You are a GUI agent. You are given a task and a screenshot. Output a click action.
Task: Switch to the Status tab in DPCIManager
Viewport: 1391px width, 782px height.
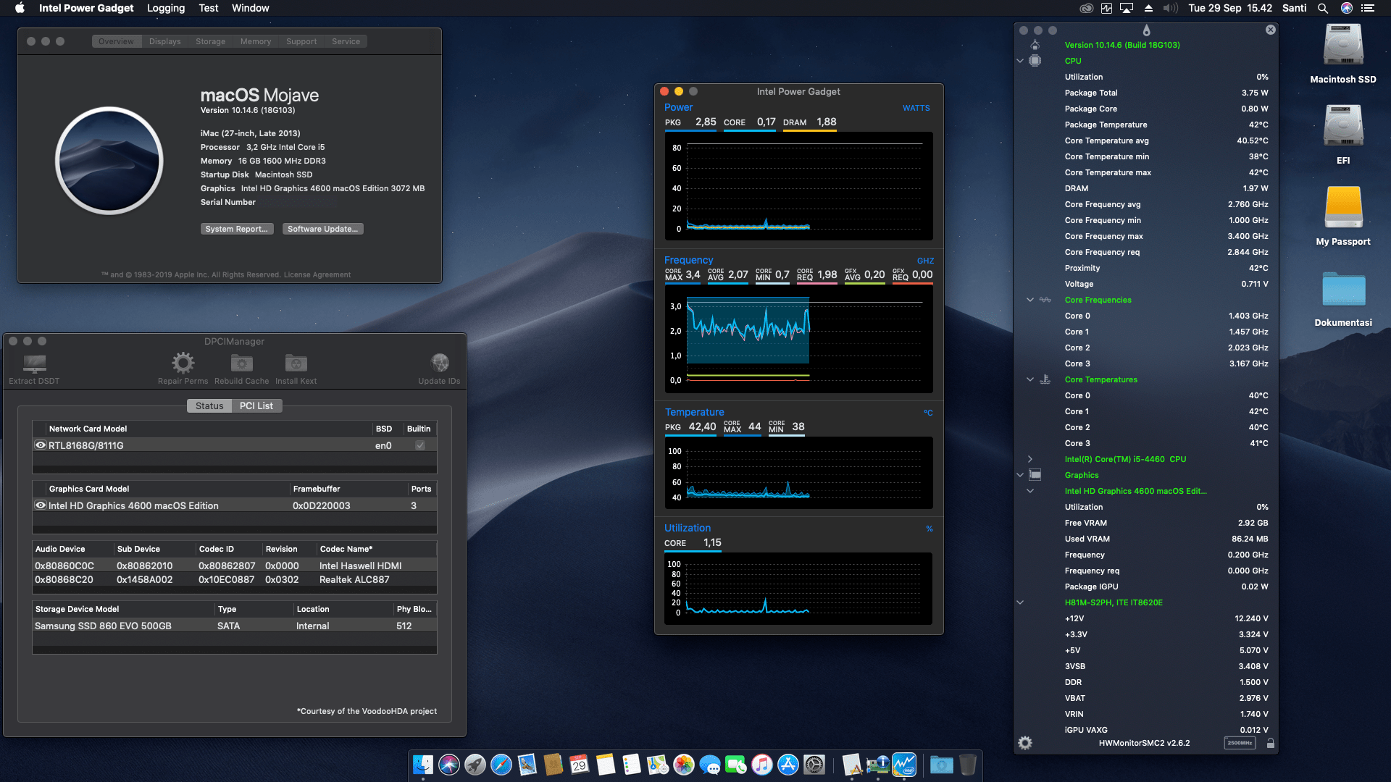(x=209, y=405)
